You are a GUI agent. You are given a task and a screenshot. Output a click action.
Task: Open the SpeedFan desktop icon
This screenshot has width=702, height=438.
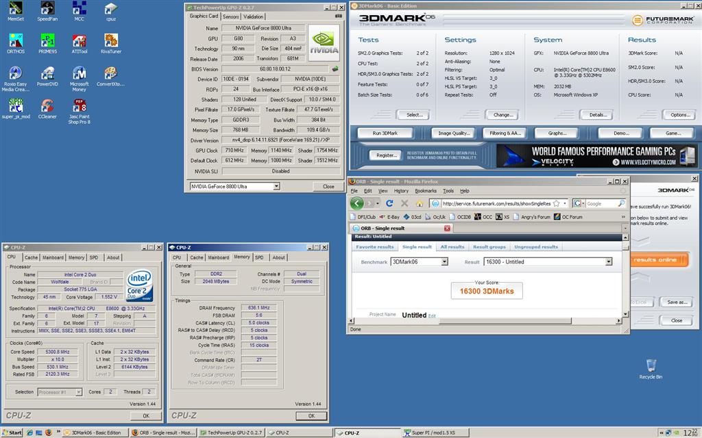47,11
